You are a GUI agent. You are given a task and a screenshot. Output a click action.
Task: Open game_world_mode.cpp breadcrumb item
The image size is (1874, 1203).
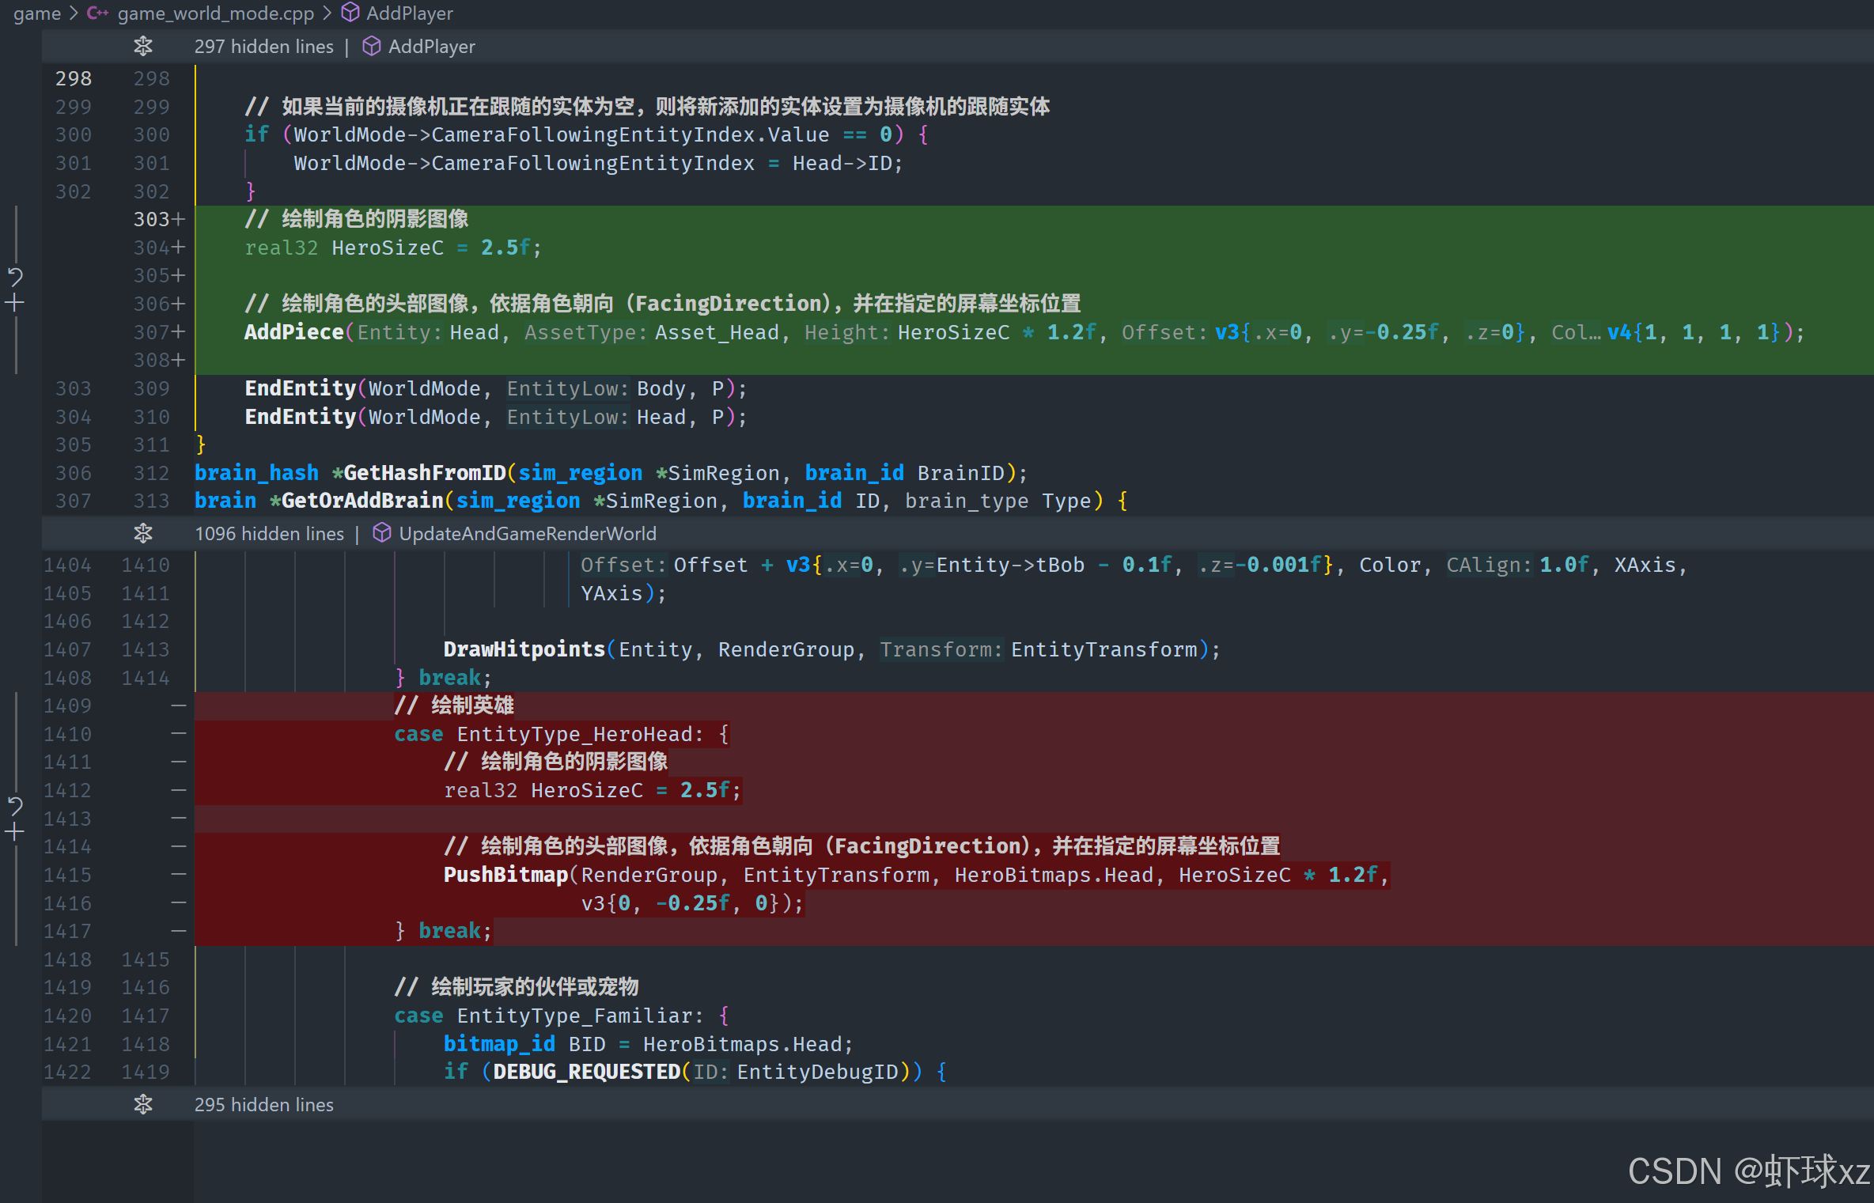coord(215,13)
